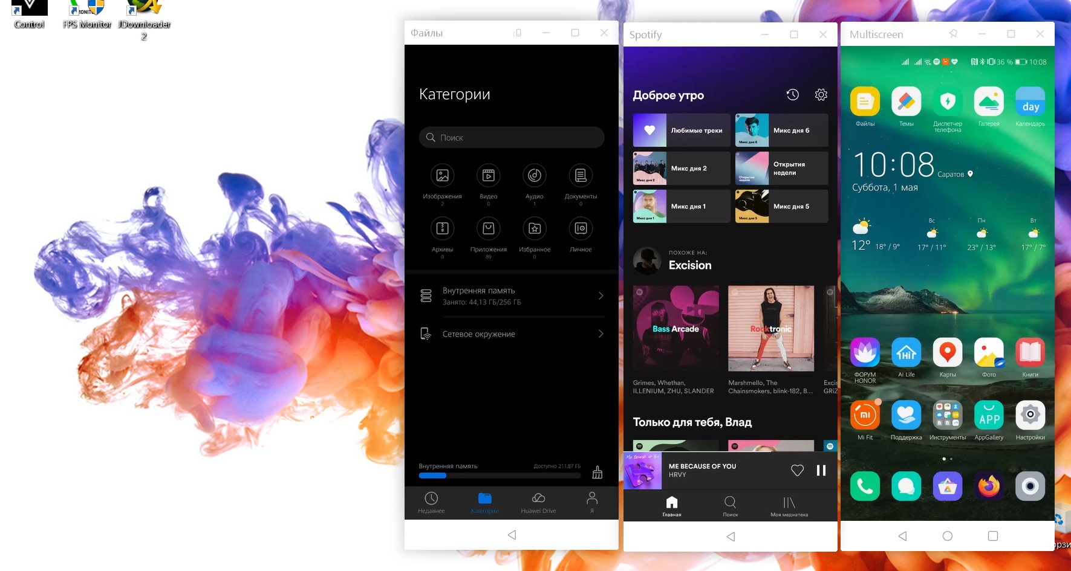Screen dimensions: 1071x571
Task: Open Микс дня 6 tile
Action: [x=782, y=130]
